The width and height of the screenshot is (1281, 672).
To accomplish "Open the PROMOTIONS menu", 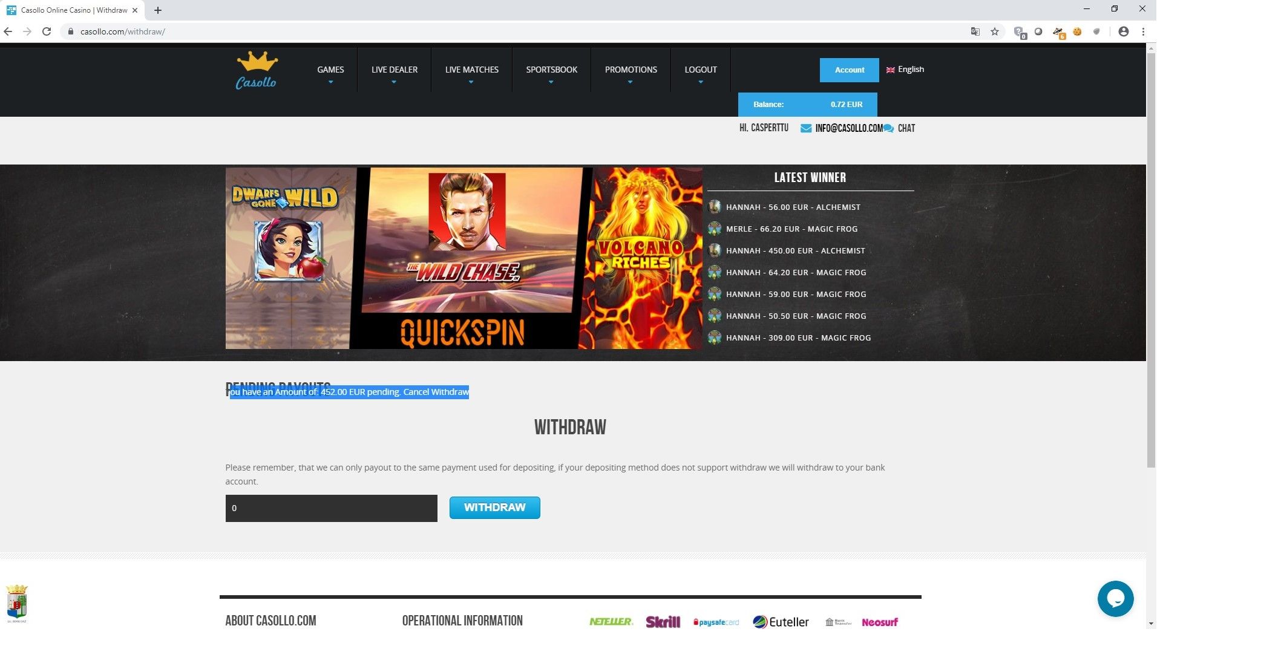I will click(631, 70).
